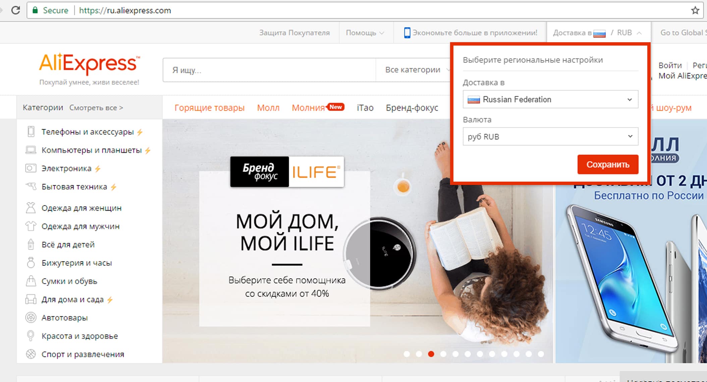Expand the Помощь help menu
This screenshot has width=707, height=382.
365,33
